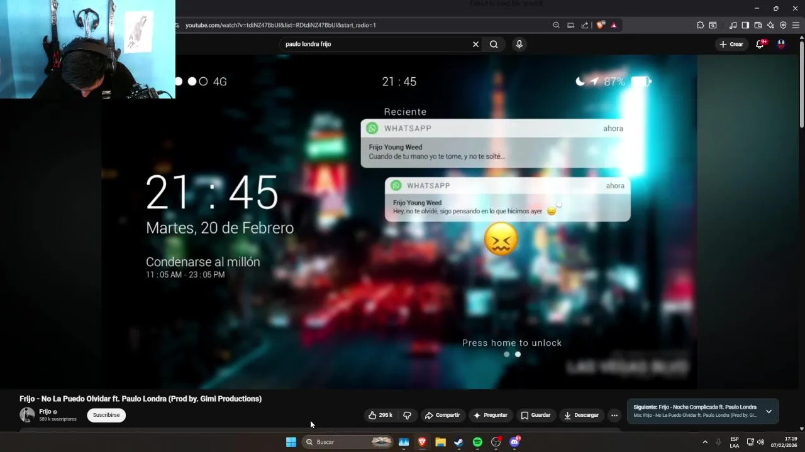This screenshot has height=452, width=805.
Task: Click '589 k suscriptores' text
Action: [58, 419]
